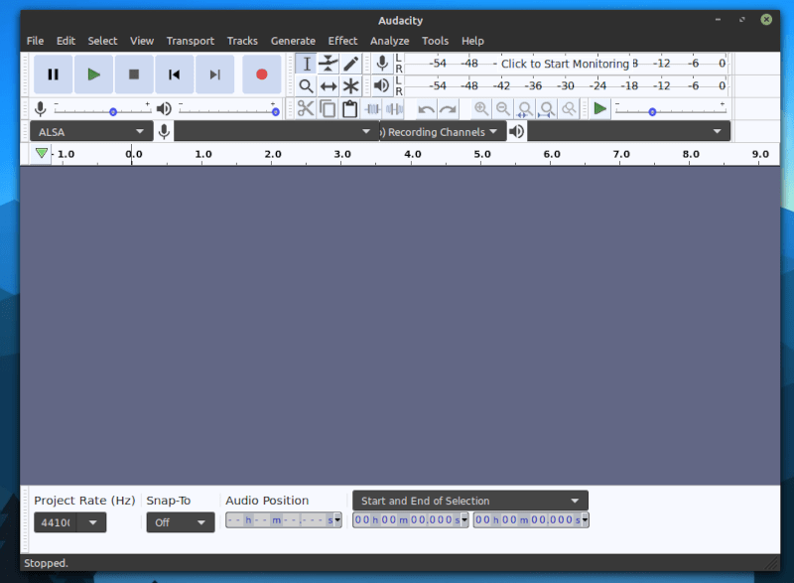Open the ALSA audio host dropdown
Screen dimensions: 794x583
(90, 131)
